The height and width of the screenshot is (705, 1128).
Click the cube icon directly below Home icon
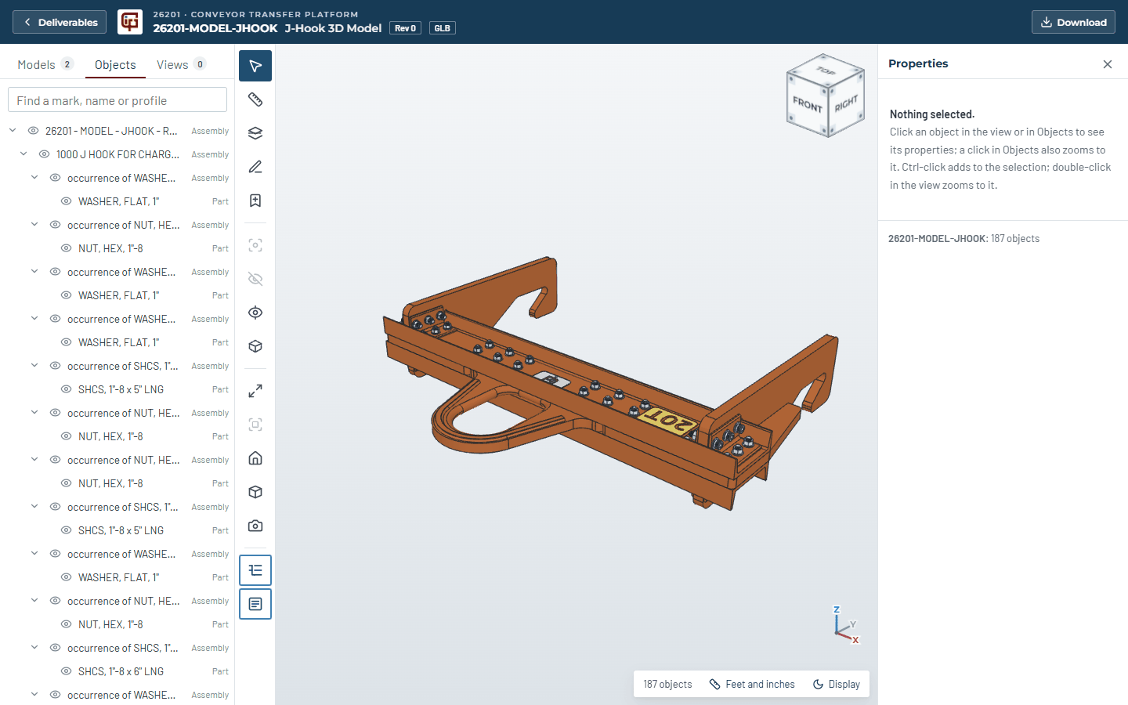[255, 492]
